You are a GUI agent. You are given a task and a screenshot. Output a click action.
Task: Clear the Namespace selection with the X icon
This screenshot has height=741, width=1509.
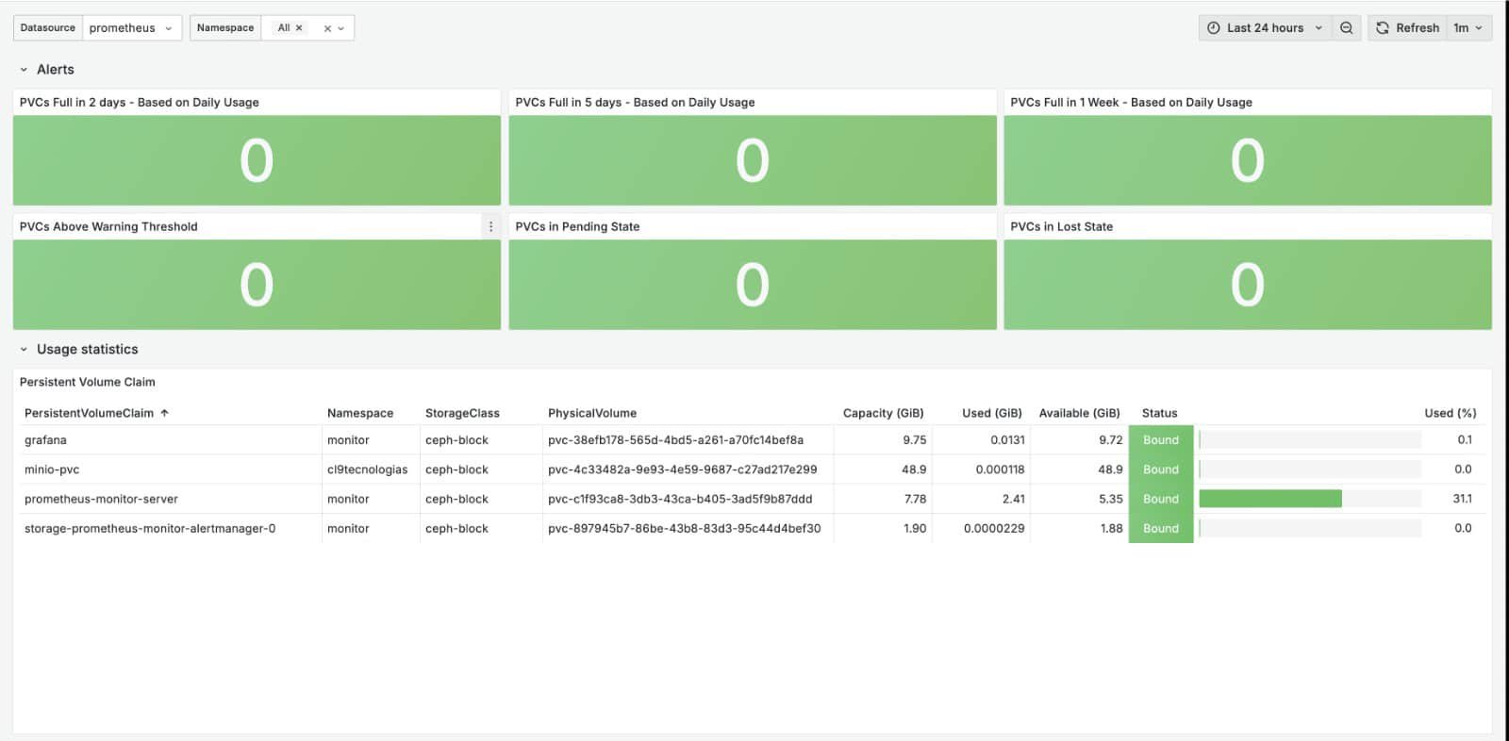tap(327, 29)
